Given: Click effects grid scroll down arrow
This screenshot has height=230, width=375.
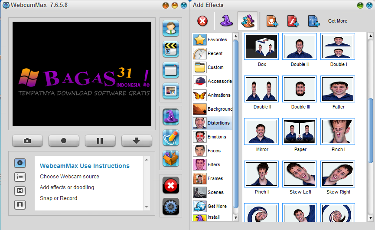Looking at the screenshot, I should 371,218.
